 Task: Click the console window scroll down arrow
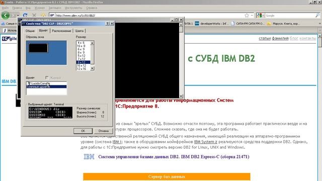pyautogui.click(x=181, y=96)
